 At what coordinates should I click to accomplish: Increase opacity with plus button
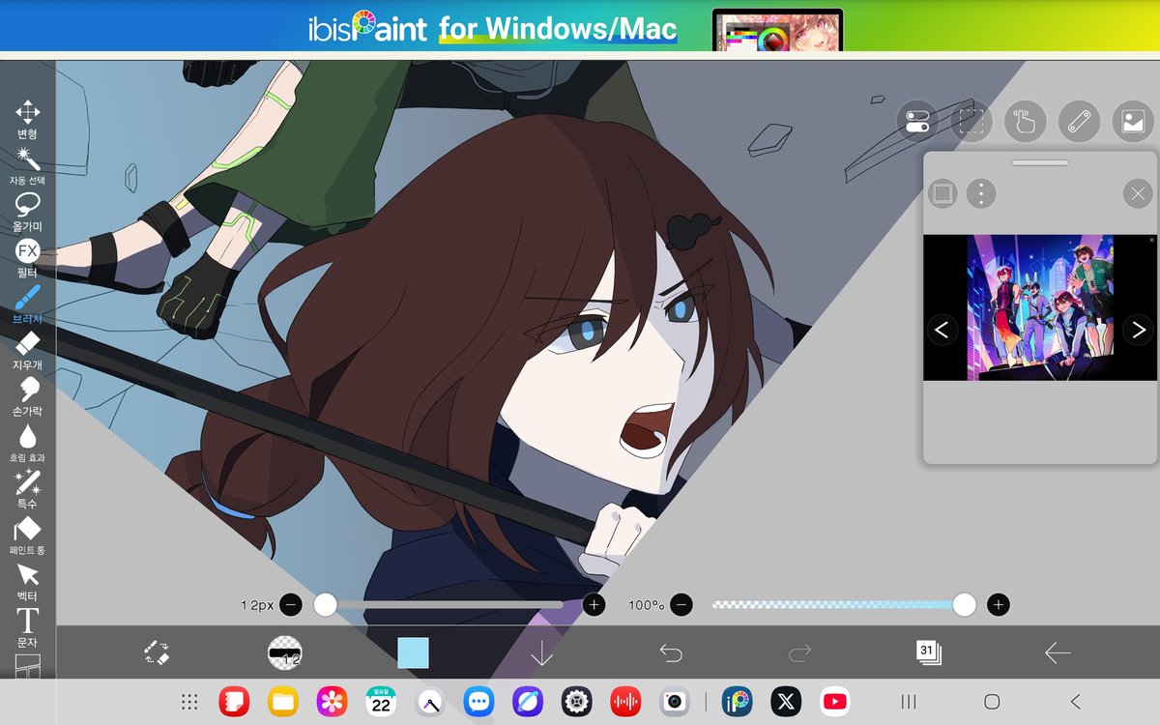999,605
